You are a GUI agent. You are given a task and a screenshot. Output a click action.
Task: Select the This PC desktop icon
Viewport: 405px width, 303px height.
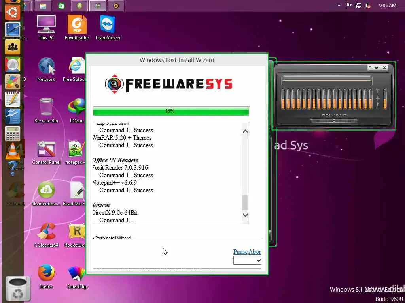46,27
